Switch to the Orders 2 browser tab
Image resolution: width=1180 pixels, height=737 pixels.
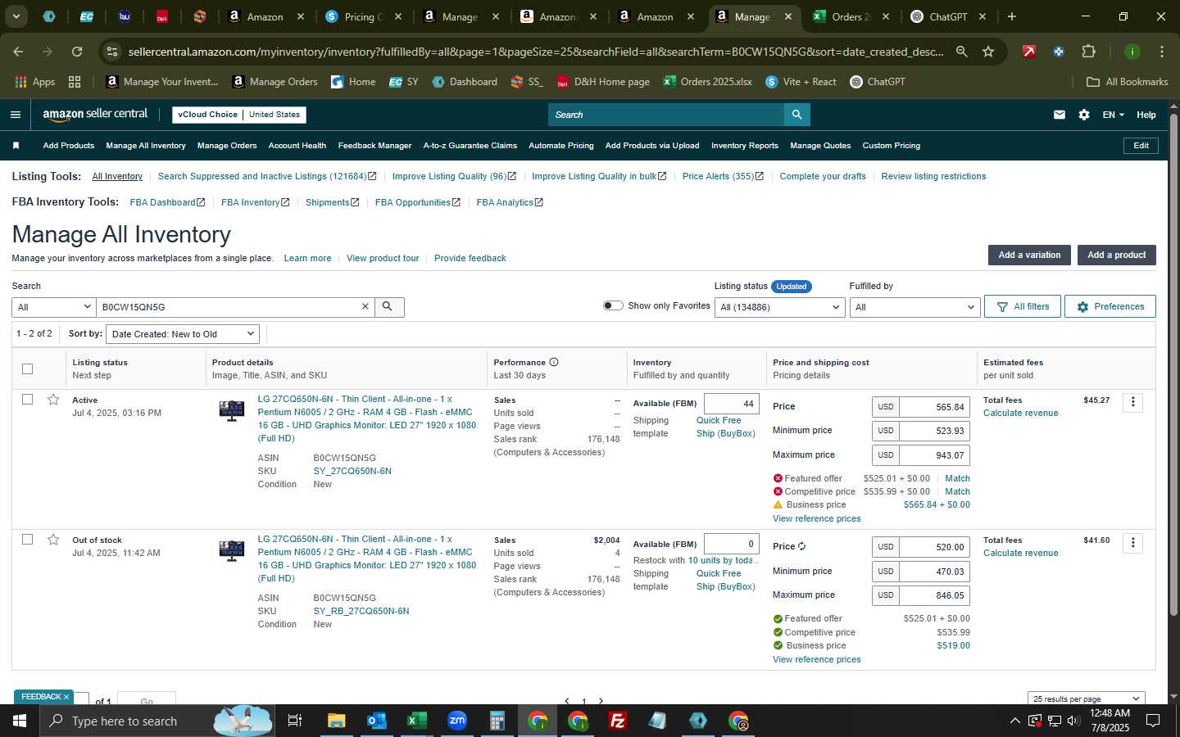click(850, 16)
